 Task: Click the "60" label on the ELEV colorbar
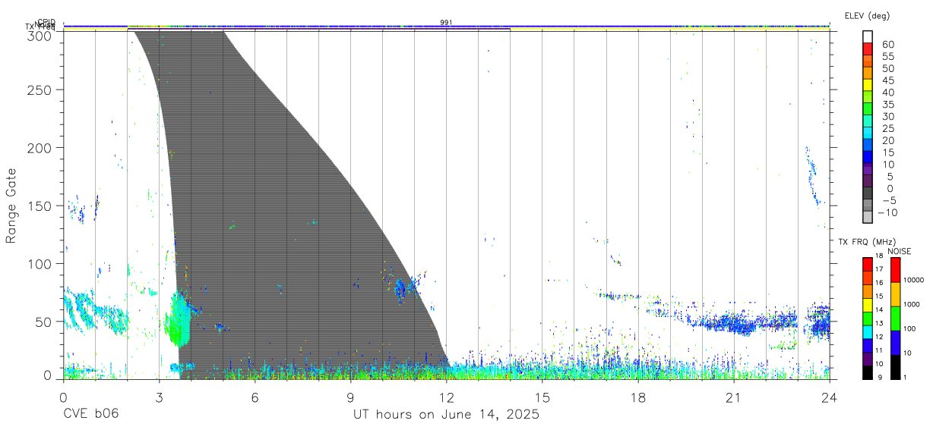tap(887, 45)
